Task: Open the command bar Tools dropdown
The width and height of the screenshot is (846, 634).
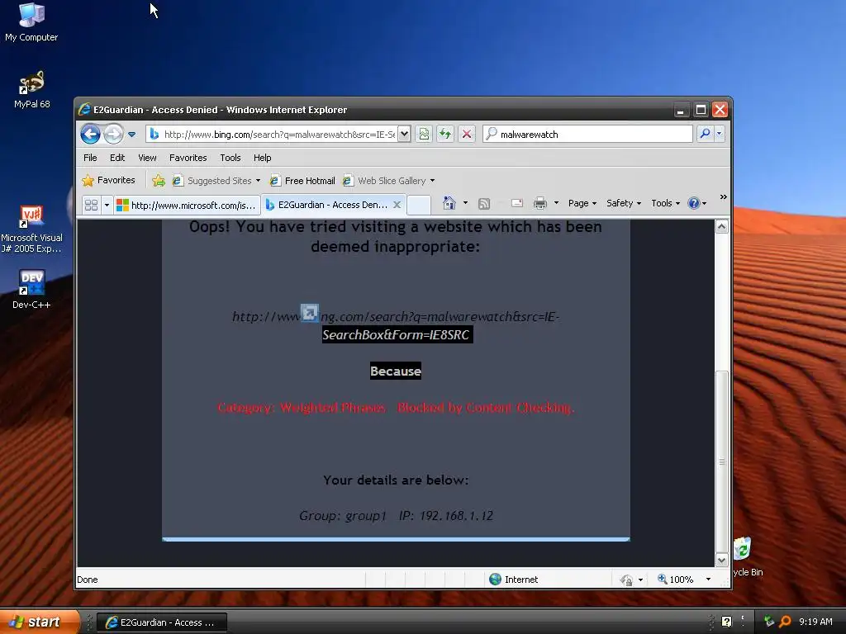Action: tap(665, 203)
